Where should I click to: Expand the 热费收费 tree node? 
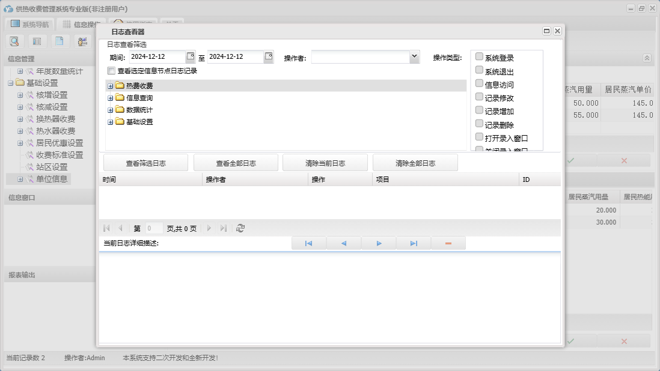click(110, 86)
